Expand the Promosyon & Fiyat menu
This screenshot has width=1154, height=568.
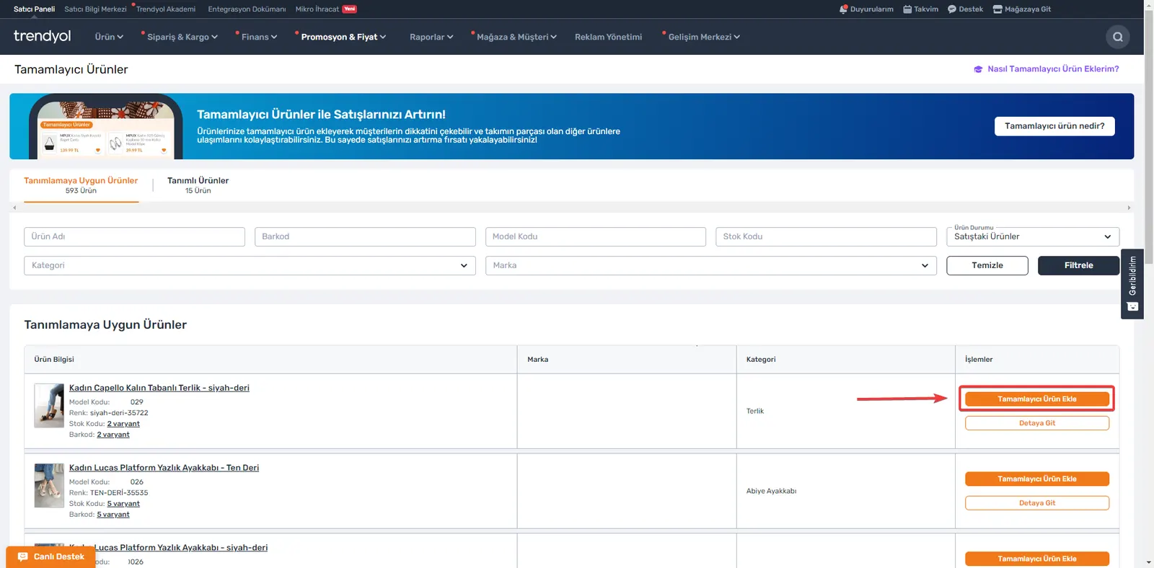[343, 37]
